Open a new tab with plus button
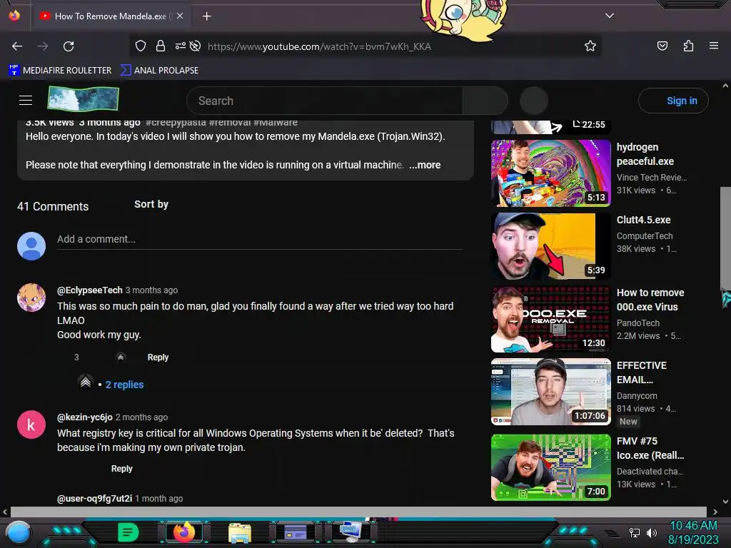 (206, 16)
